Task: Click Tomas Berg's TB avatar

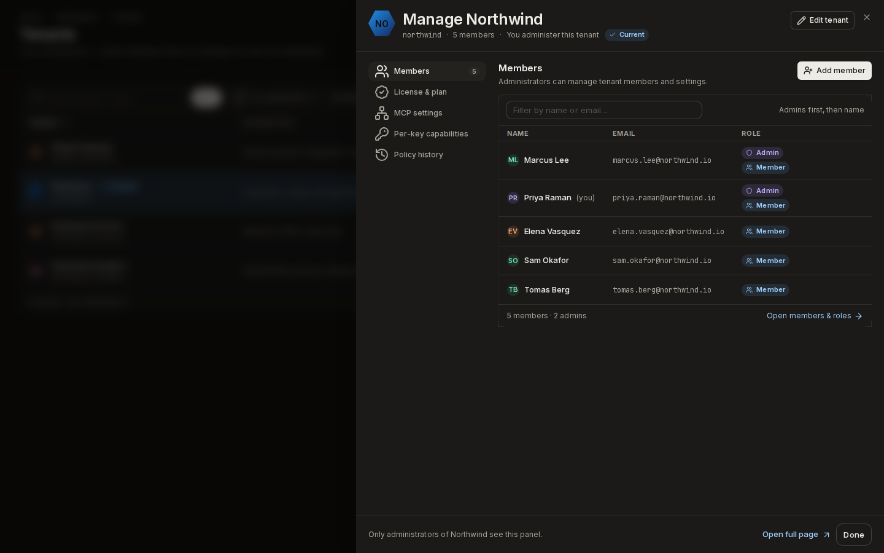Action: (x=513, y=290)
